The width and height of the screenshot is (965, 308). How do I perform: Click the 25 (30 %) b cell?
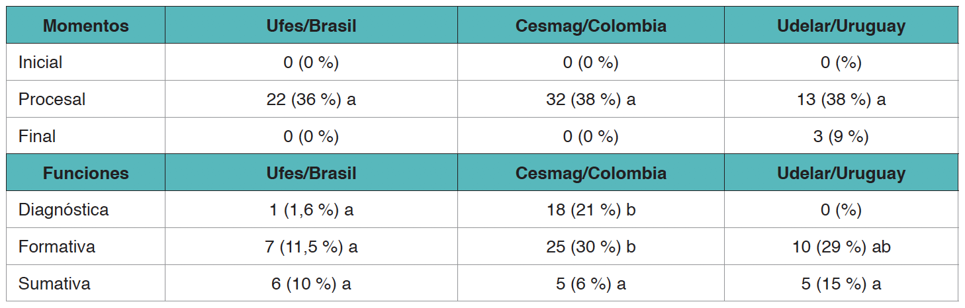pos(590,247)
